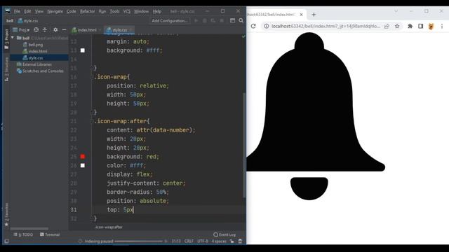Click the Chrome side panel icon
This screenshot has height=252, width=449.
click(x=420, y=26)
